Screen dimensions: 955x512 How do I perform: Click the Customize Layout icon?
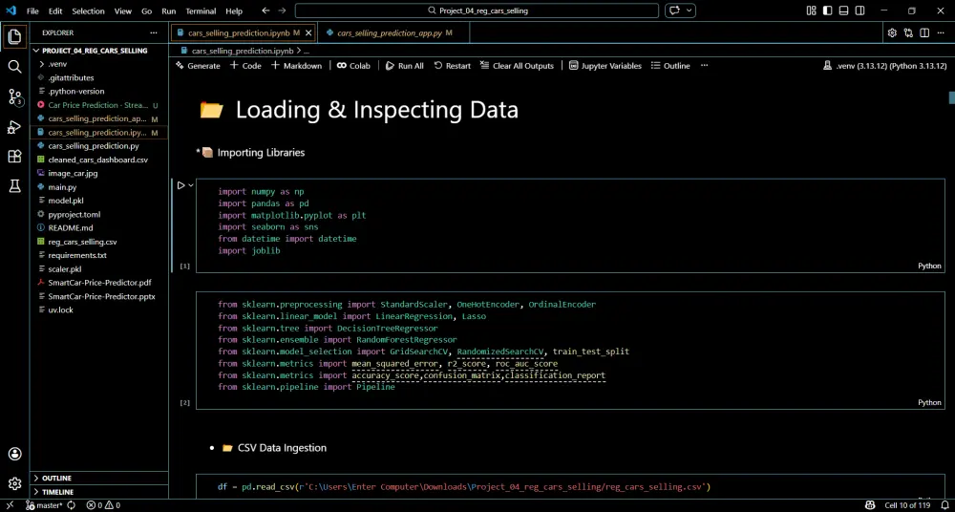click(x=811, y=11)
